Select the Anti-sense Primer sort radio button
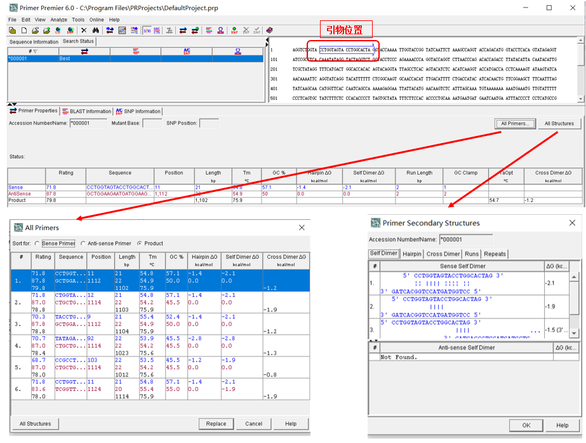Viewport: 586px width, 443px height. pyautogui.click(x=83, y=243)
